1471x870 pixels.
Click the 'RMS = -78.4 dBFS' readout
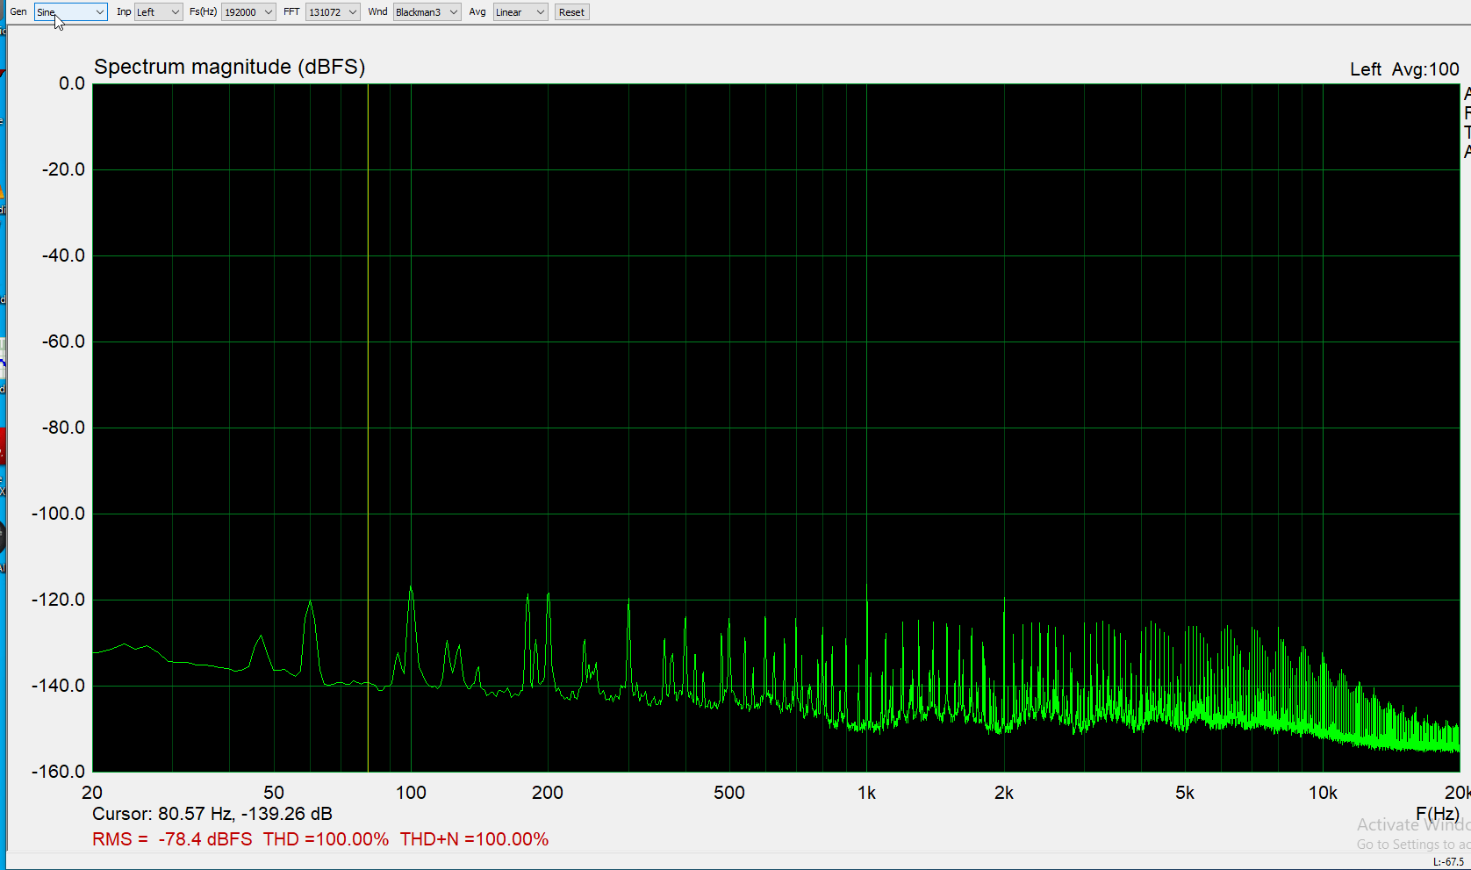(x=172, y=839)
